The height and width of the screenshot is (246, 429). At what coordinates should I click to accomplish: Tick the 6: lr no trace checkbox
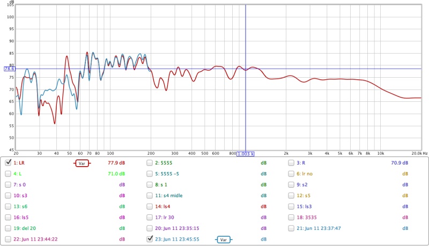291,174
